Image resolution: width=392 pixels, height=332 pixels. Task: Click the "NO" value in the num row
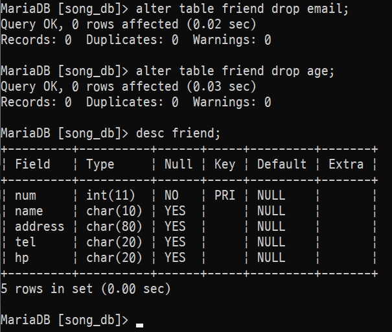tap(171, 195)
